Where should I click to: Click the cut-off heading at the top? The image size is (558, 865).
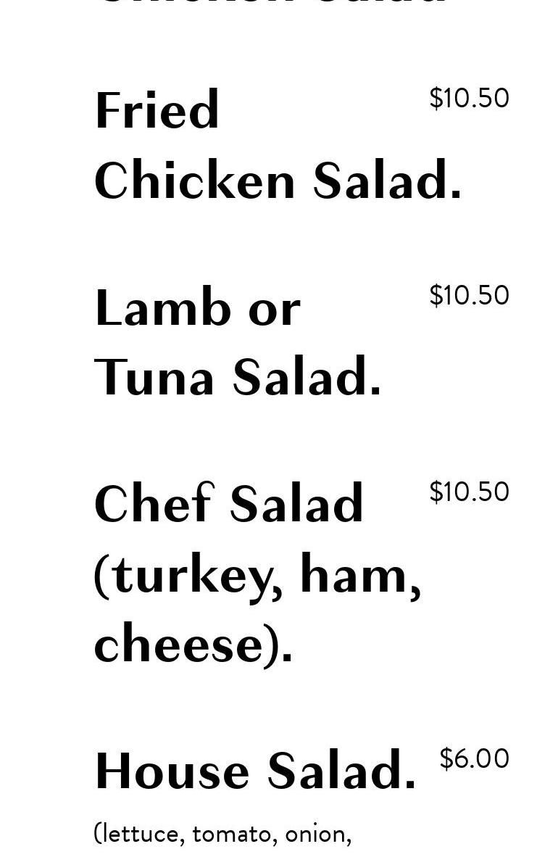click(x=272, y=4)
